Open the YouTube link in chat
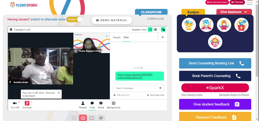This screenshot has width=259, height=121. pos(135,76)
